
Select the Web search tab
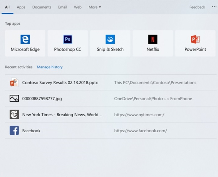78,7
